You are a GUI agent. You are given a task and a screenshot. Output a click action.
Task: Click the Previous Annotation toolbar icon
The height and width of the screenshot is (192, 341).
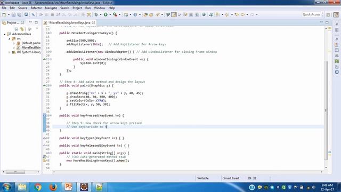point(227,14)
